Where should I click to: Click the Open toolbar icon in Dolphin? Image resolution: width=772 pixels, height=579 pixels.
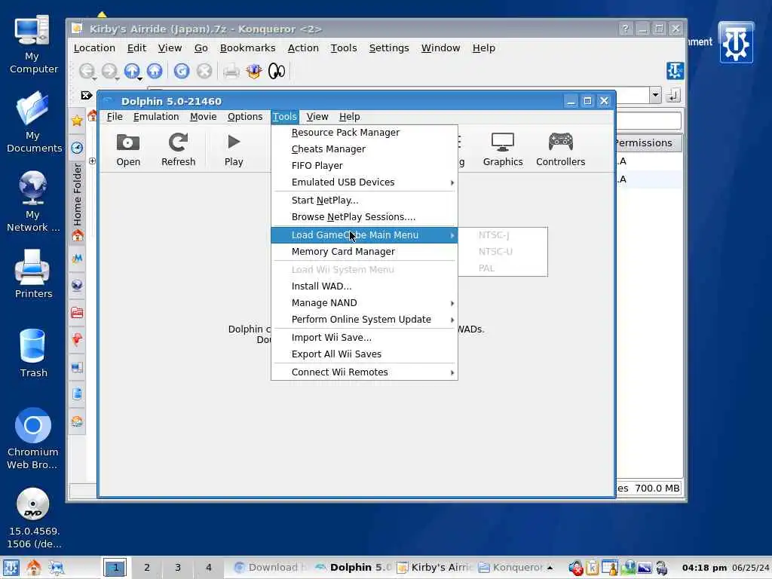tap(128, 150)
